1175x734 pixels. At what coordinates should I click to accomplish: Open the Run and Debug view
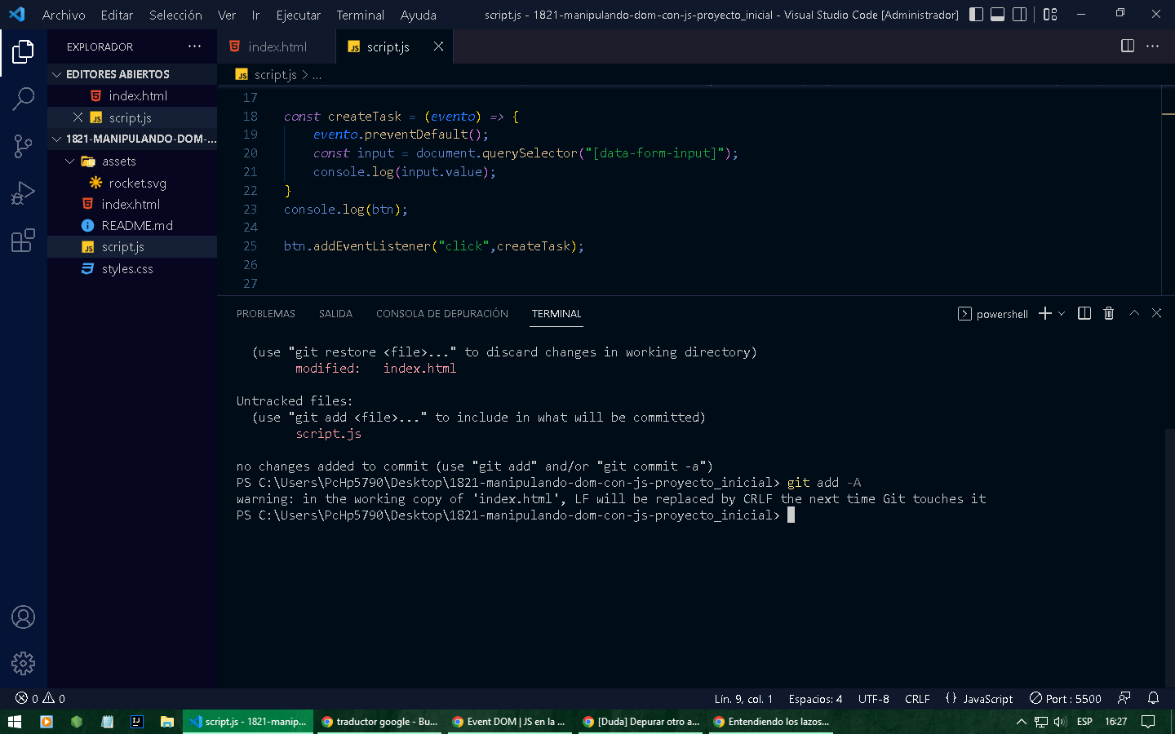click(23, 193)
